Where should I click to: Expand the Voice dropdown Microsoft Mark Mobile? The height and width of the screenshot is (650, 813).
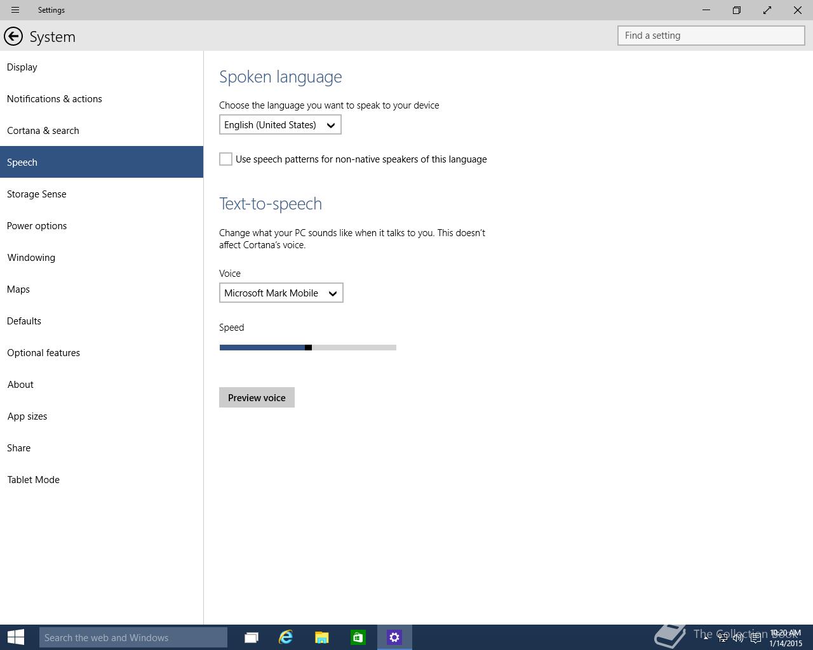pos(281,293)
